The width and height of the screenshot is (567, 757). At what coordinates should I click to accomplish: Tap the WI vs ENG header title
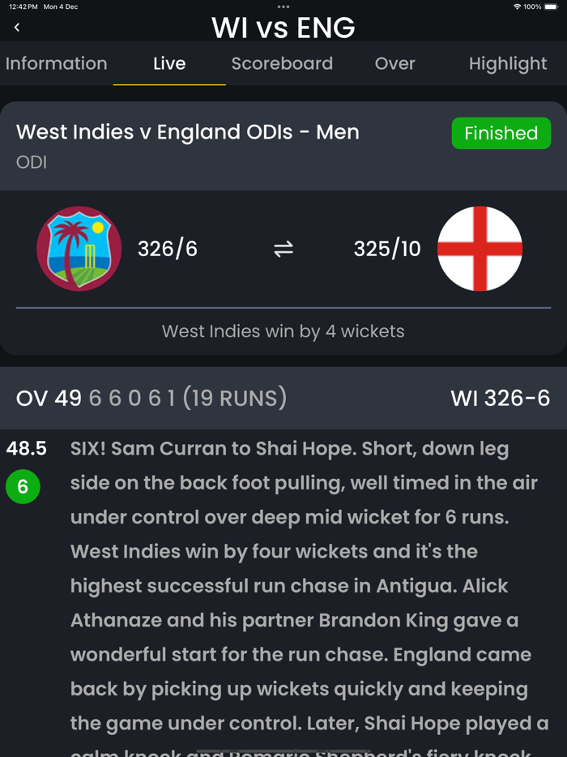click(x=283, y=28)
